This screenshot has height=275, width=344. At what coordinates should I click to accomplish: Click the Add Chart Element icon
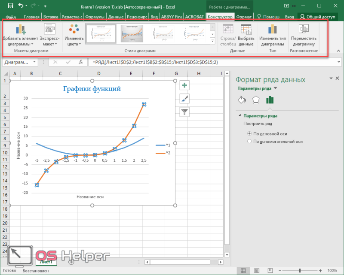tap(21, 29)
